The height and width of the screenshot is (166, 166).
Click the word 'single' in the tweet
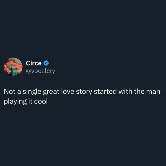(x=32, y=92)
